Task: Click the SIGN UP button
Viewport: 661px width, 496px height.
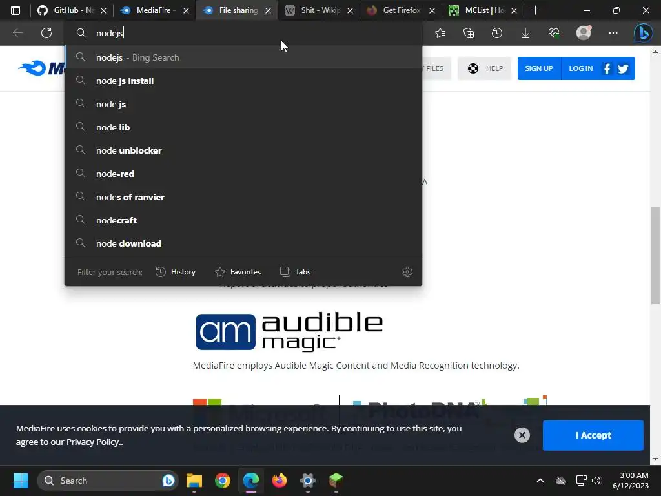Action: (539, 68)
